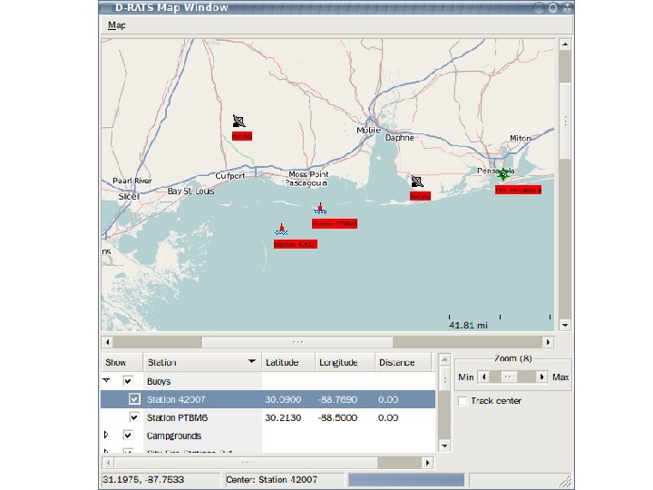Click the red label under southeast dish icon

(x=420, y=196)
